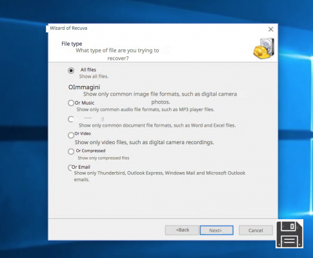Close the Wizard of Recuva window
This screenshot has width=313, height=258.
[x=271, y=29]
